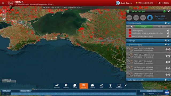Open the 4 WEEKS dropdown in timeline
This screenshot has height=96, width=171.
(x=152, y=94)
